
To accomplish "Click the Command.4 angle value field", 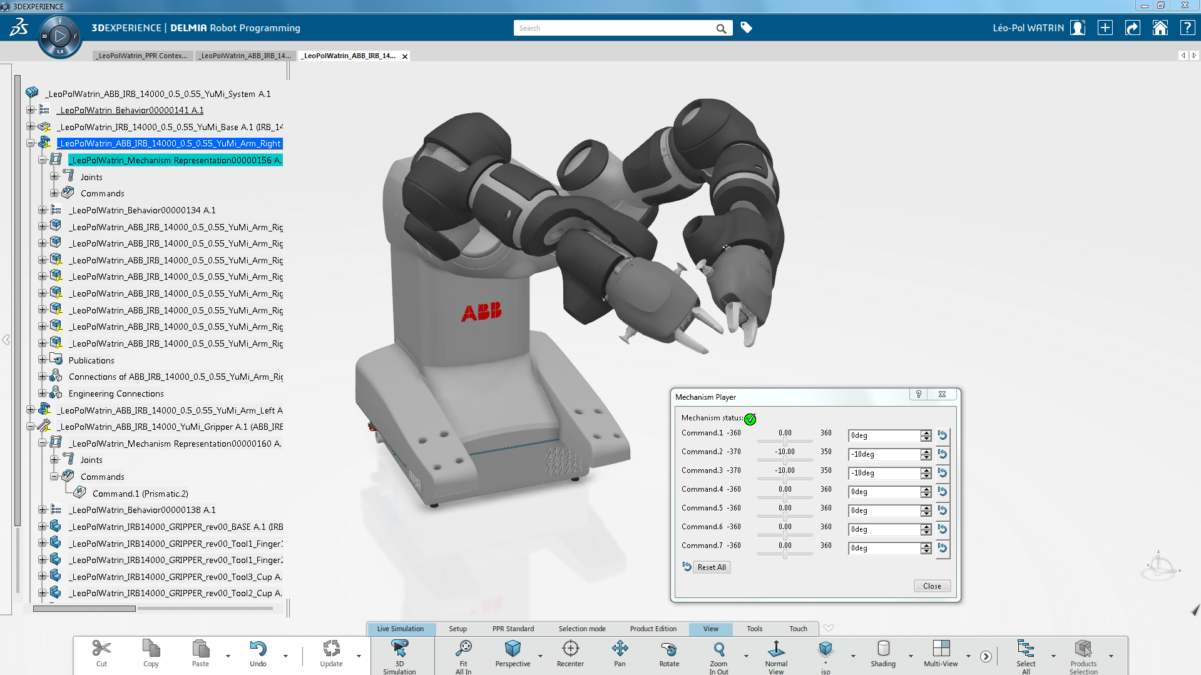I will tap(884, 492).
